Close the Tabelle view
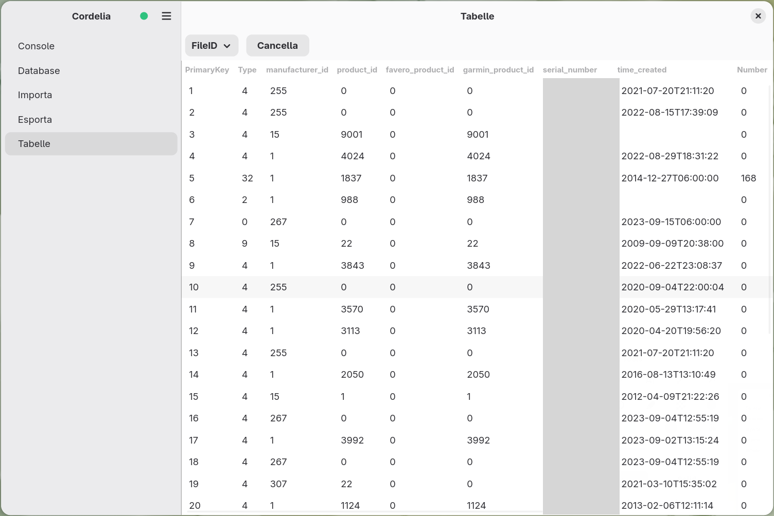Screen dimensions: 774x516 pos(758,16)
